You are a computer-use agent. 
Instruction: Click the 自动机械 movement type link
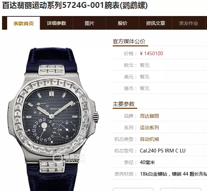click(149, 139)
